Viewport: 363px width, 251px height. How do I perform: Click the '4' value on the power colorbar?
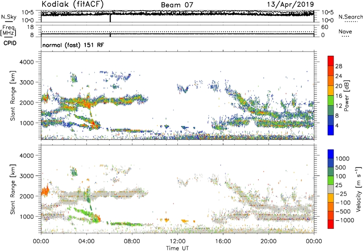[x=337, y=125]
